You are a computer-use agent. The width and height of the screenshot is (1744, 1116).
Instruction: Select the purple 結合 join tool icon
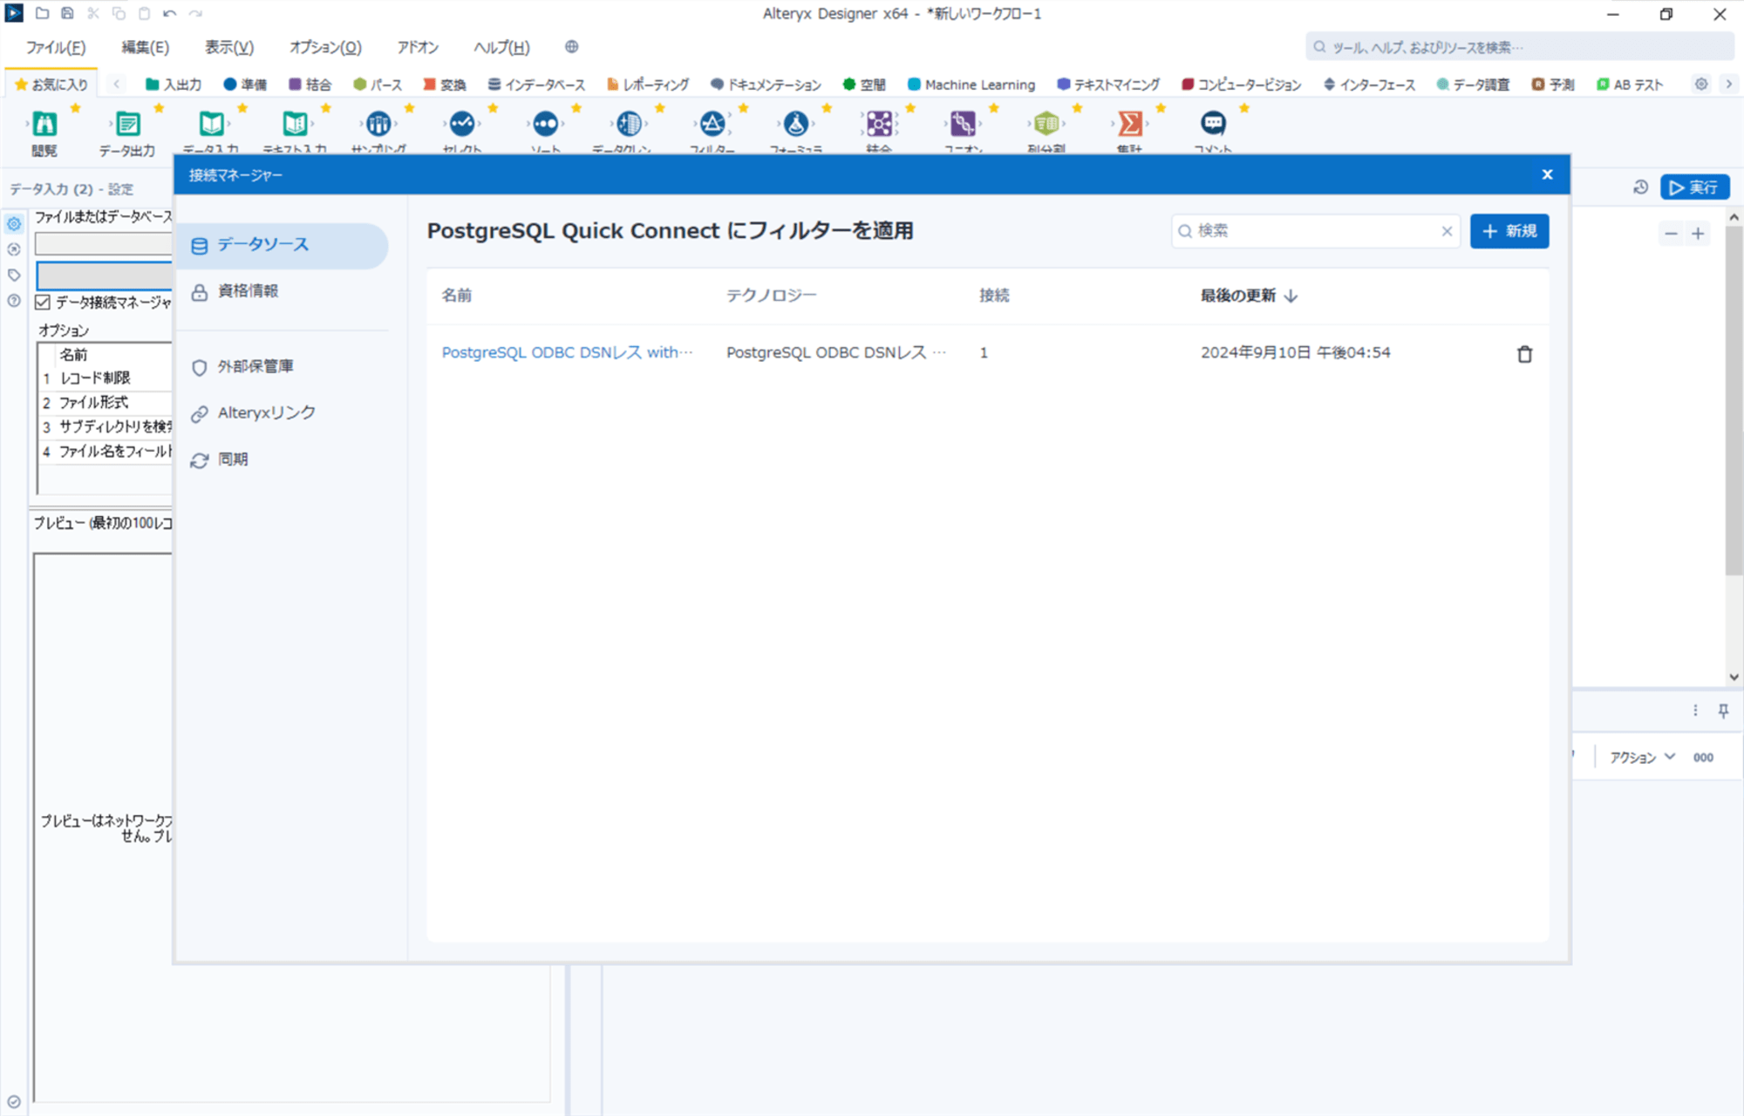tap(879, 124)
